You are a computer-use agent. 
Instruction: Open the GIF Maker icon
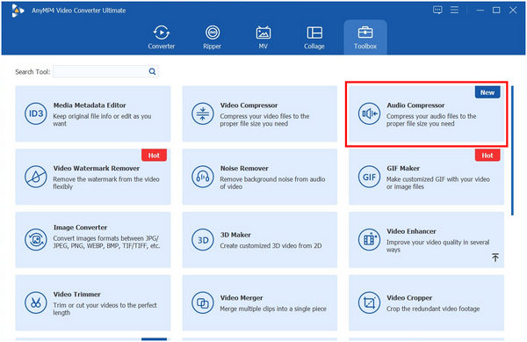click(x=369, y=177)
